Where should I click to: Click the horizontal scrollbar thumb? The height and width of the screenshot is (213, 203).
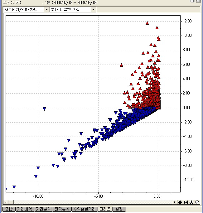click(x=11, y=202)
